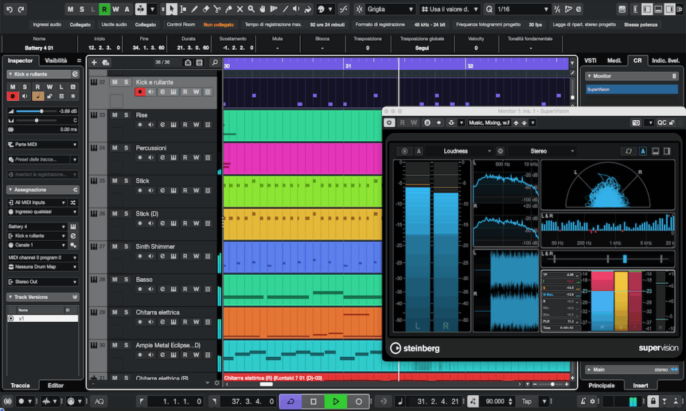
Task: Select the Split scissors tool
Action: point(217,9)
